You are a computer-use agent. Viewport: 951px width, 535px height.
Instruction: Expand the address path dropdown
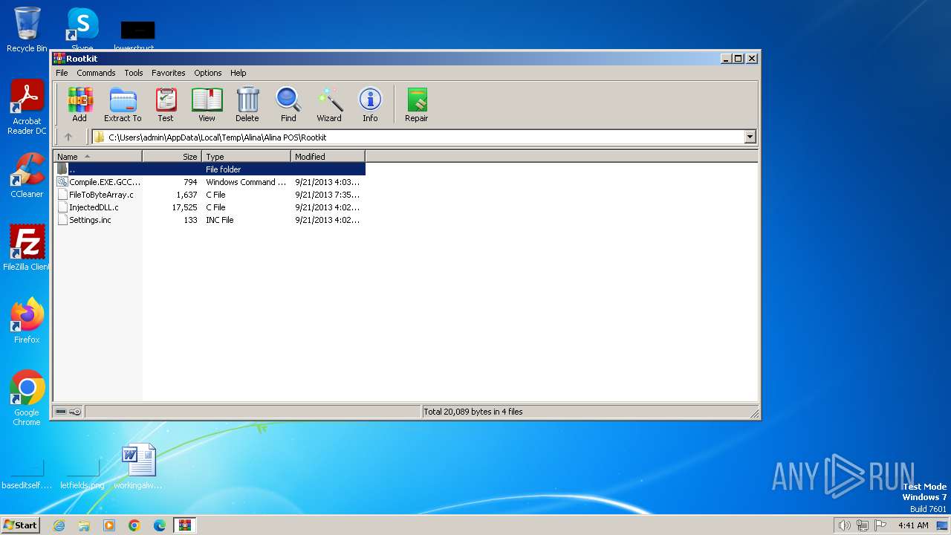750,137
